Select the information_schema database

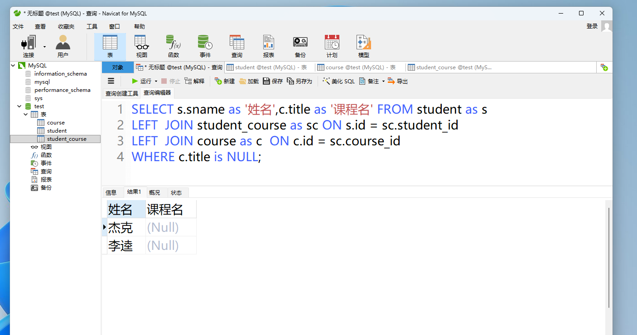[x=60, y=74]
